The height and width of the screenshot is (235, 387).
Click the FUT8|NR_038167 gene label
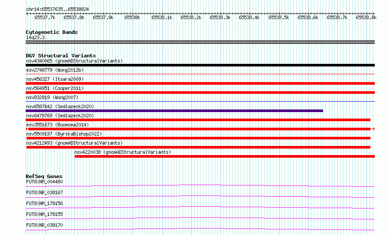pyautogui.click(x=44, y=192)
